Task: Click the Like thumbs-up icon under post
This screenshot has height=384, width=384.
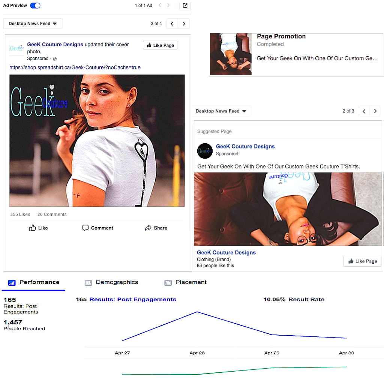Action: click(33, 228)
